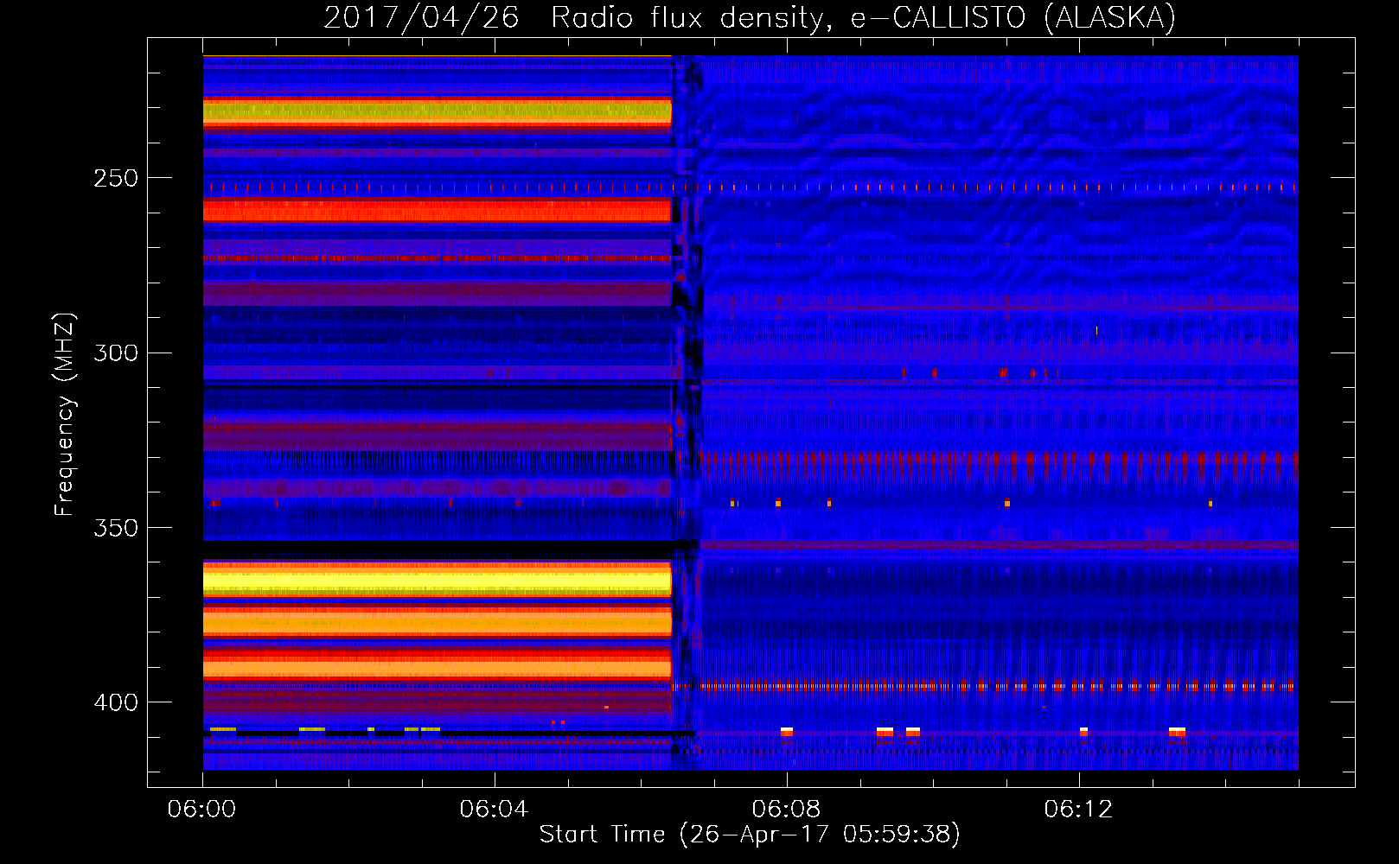Click the 06:00 time tick label

tap(202, 810)
